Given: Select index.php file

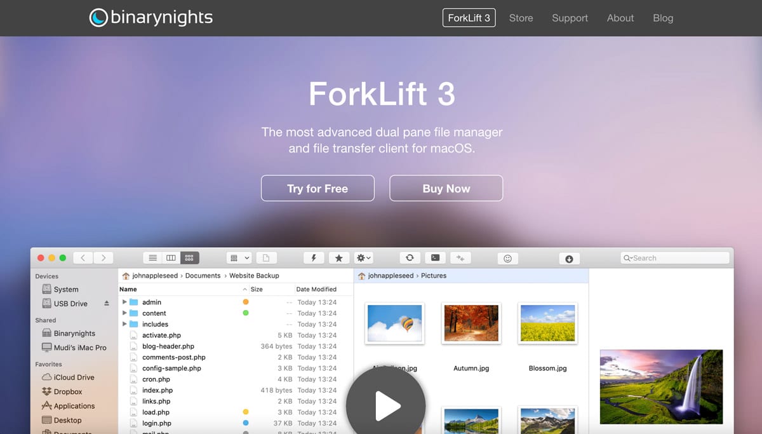Looking at the screenshot, I should pos(157,390).
